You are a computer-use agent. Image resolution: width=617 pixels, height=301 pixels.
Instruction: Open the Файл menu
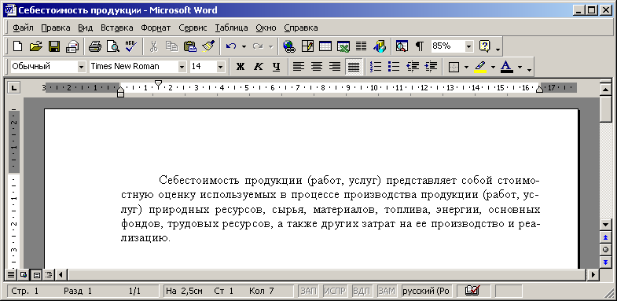[24, 28]
